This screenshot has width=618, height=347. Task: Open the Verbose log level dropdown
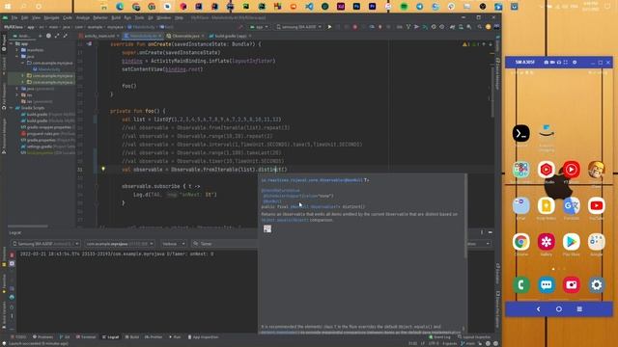(x=173, y=244)
